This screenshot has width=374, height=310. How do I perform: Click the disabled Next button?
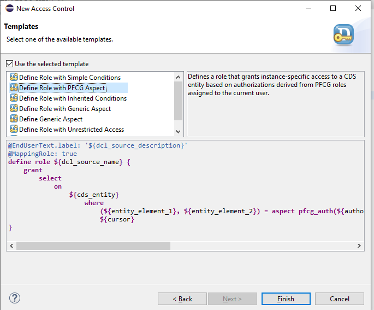click(x=233, y=299)
